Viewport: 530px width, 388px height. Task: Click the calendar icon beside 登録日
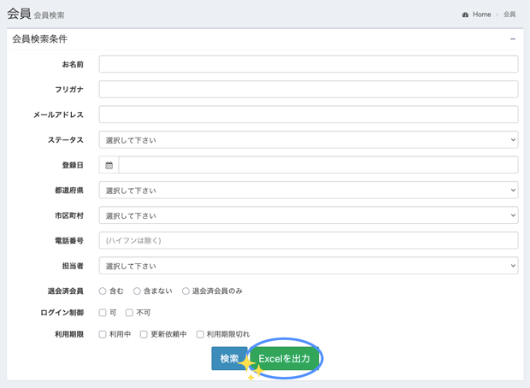tap(109, 165)
